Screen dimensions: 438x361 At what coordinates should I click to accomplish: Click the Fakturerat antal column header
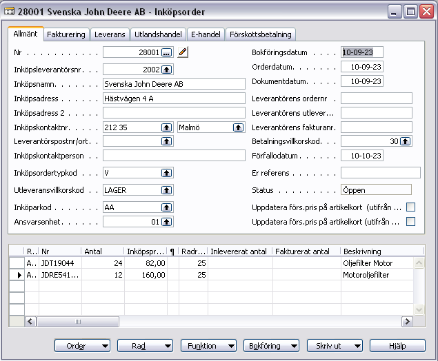click(306, 251)
